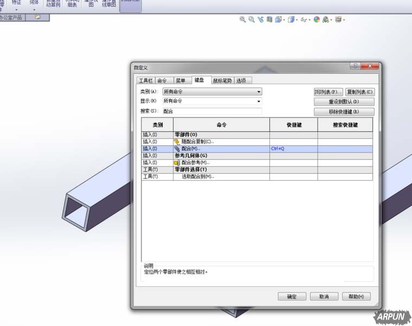Click the 参考几何体(G) group row
Screen dimensions: 412x326
click(x=257, y=156)
